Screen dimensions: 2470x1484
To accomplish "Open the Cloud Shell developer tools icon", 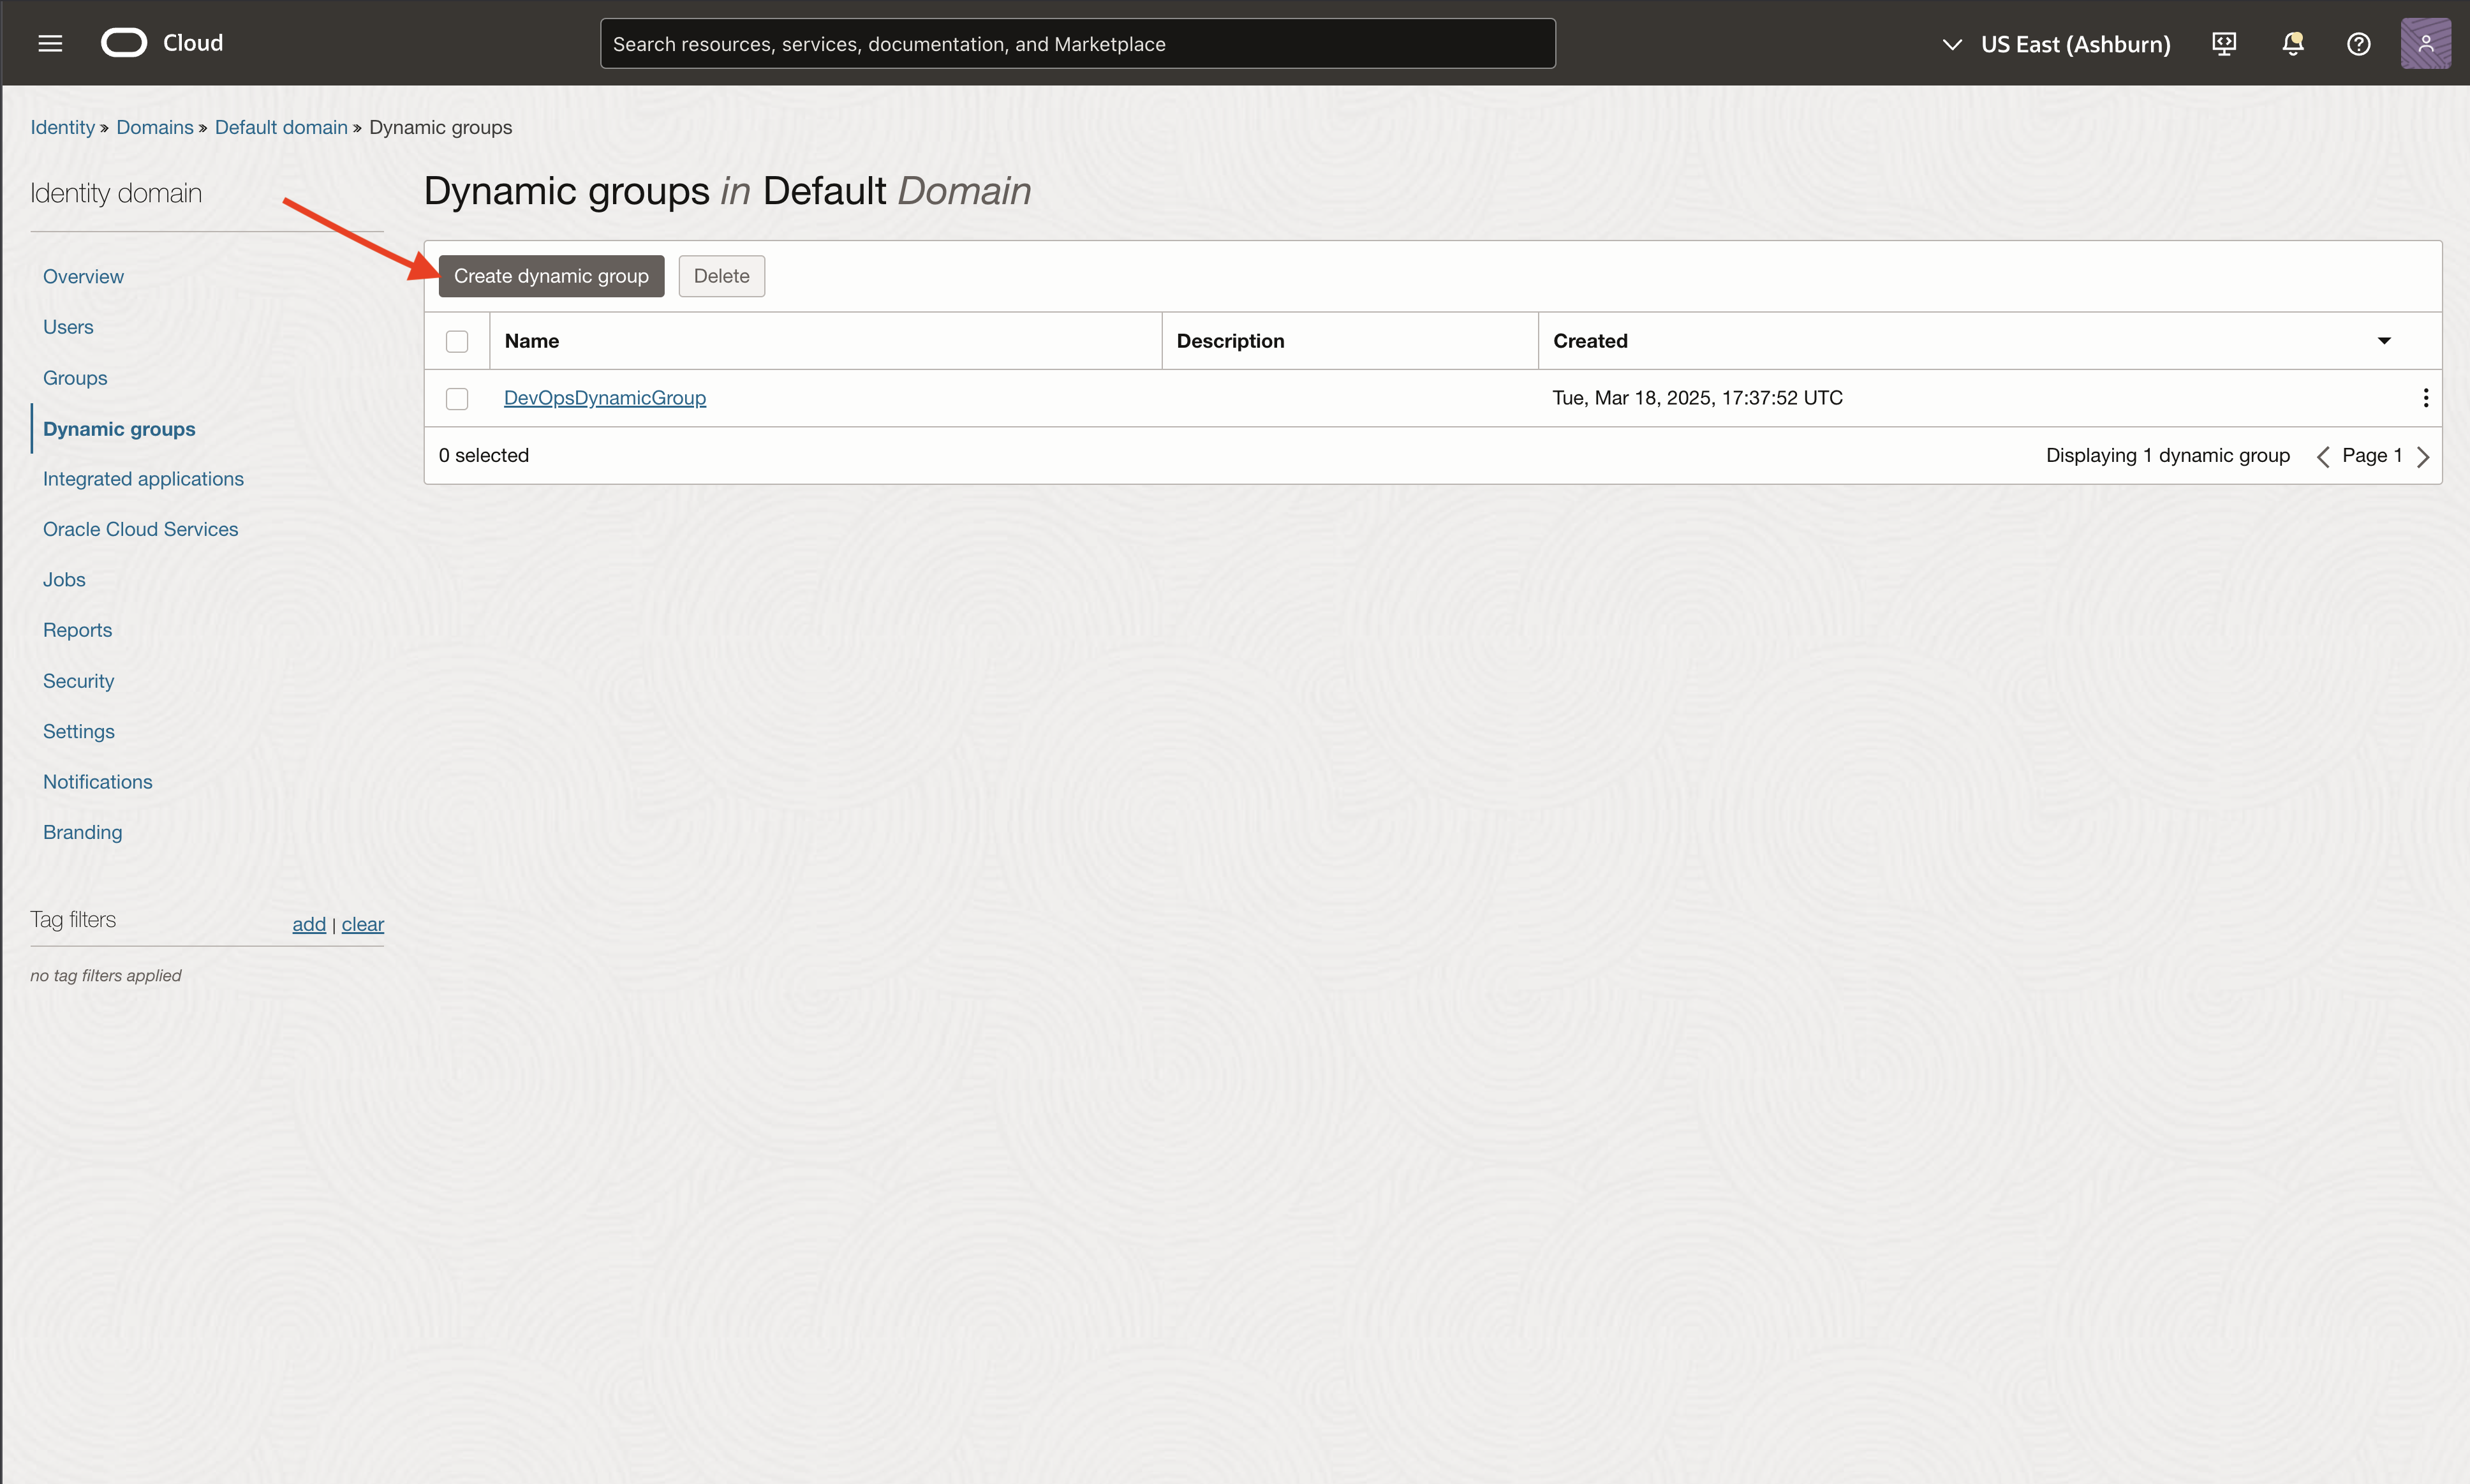I will pos(2224,44).
